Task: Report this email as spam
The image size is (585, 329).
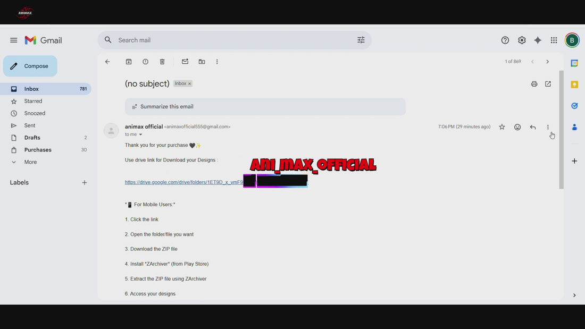Action: coord(145,62)
